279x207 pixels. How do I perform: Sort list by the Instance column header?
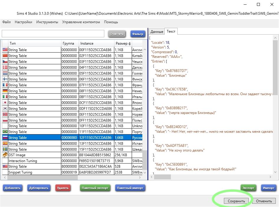[96, 43]
